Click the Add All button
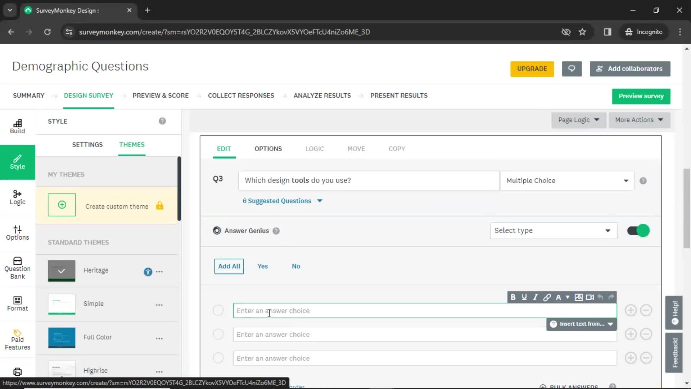The image size is (691, 389). tap(230, 267)
